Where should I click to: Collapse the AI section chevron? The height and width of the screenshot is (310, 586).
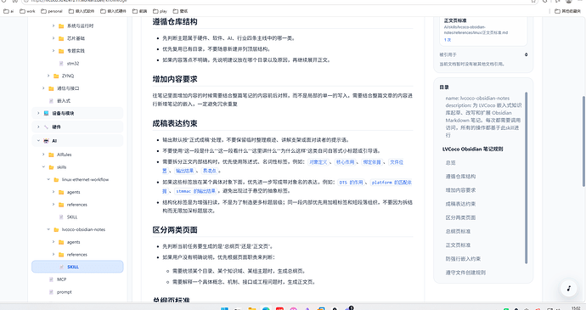coord(38,141)
